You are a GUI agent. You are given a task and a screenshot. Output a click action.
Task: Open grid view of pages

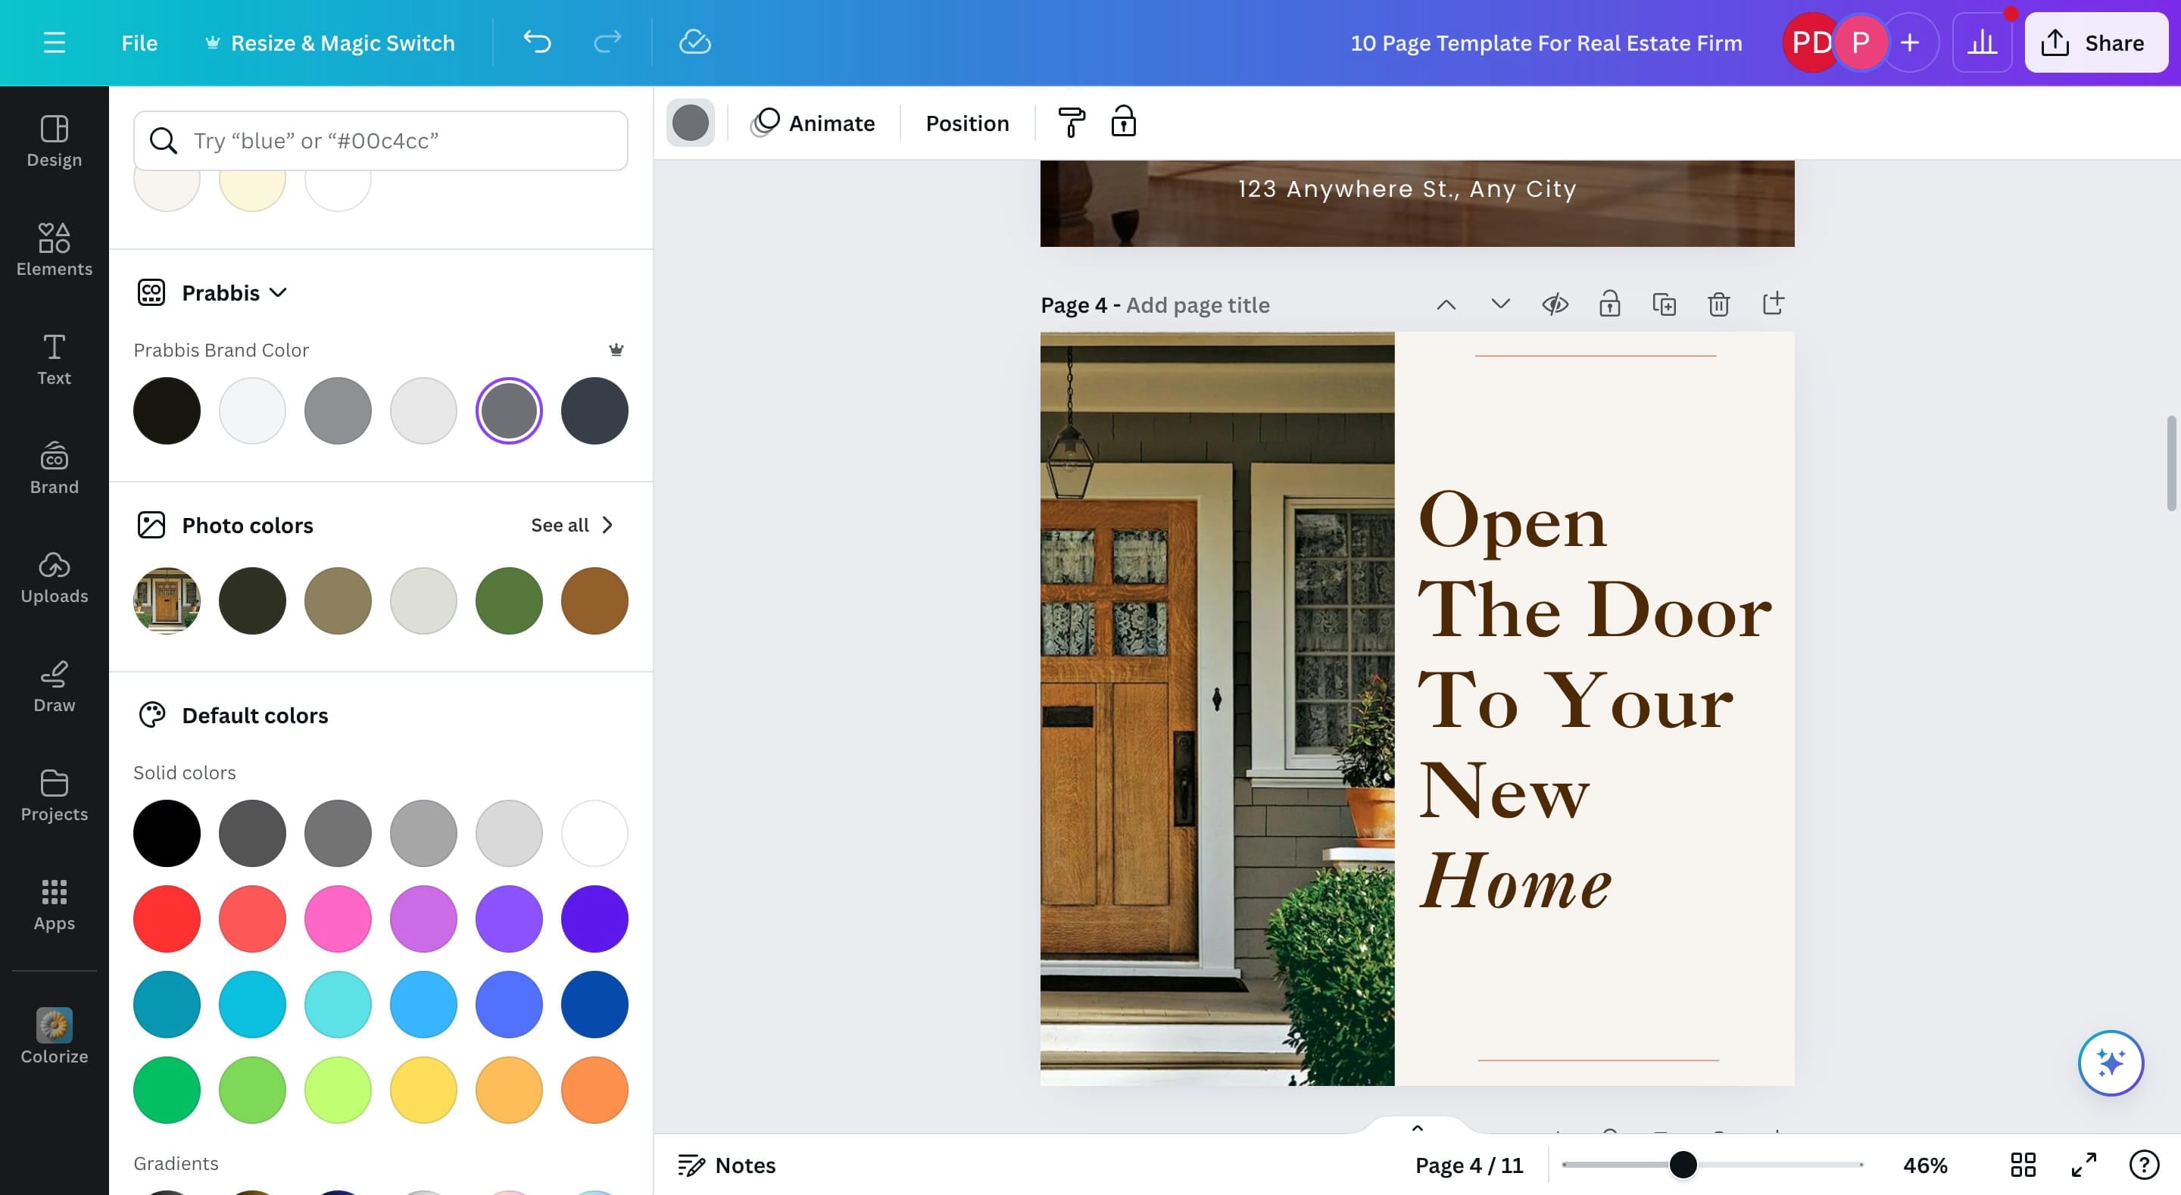2023,1165
